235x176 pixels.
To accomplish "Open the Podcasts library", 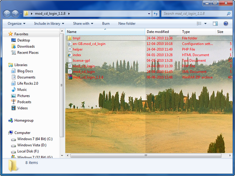I will pyautogui.click(x=24, y=102).
